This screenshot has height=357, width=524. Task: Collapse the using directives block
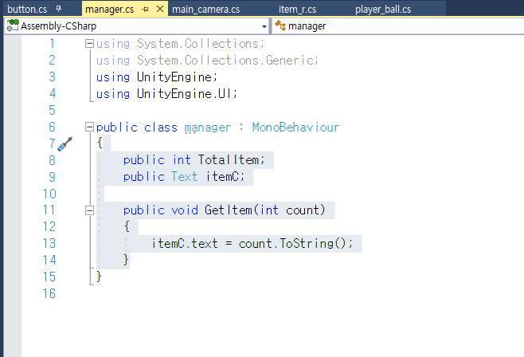[x=89, y=44]
